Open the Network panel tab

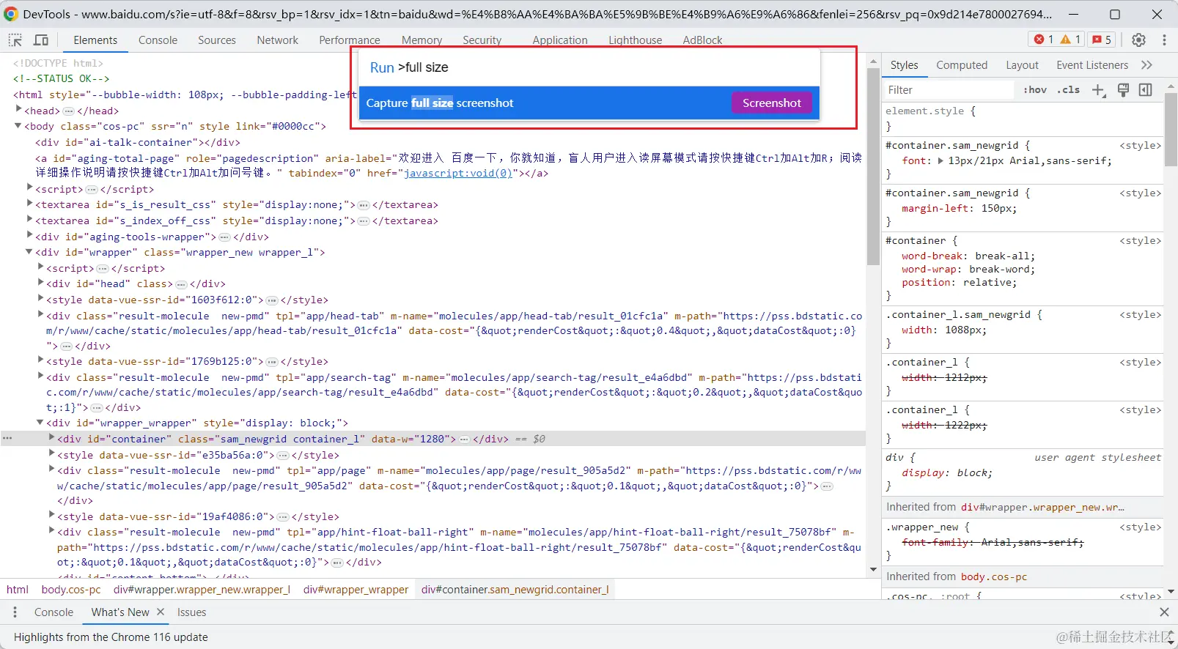pyautogui.click(x=277, y=40)
